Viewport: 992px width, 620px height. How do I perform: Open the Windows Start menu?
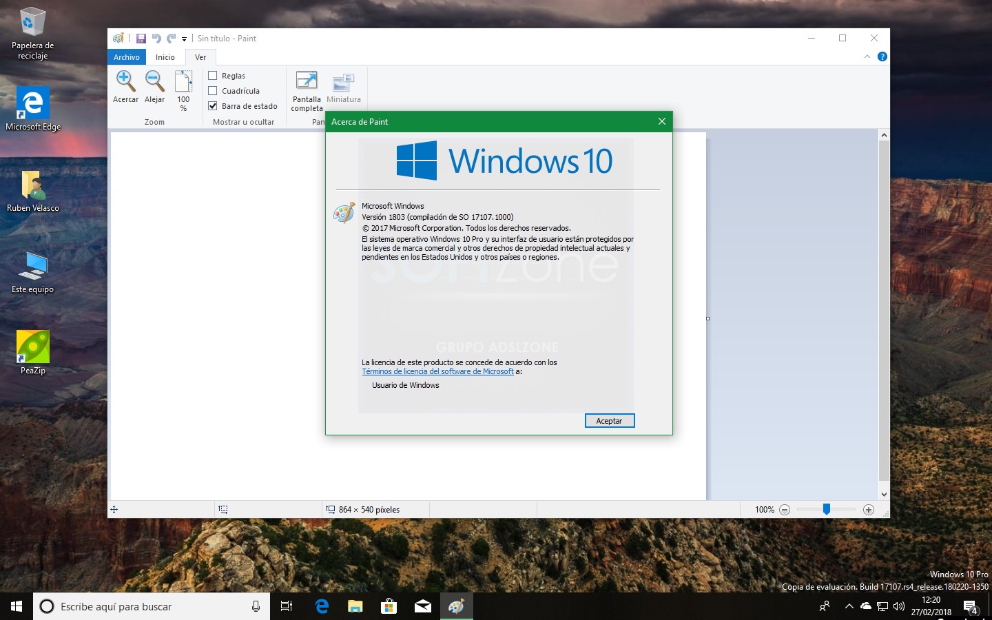pos(17,606)
